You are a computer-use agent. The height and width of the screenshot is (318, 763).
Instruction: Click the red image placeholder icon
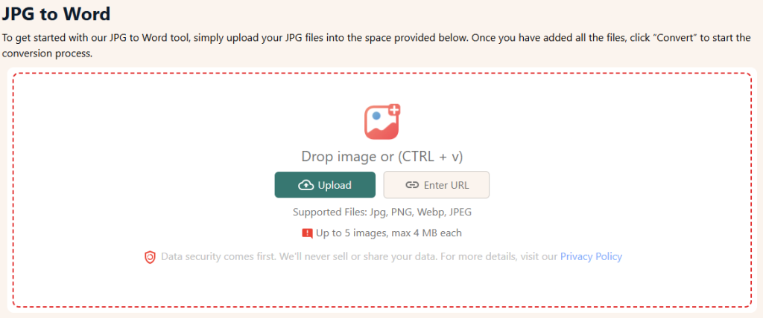pyautogui.click(x=381, y=122)
